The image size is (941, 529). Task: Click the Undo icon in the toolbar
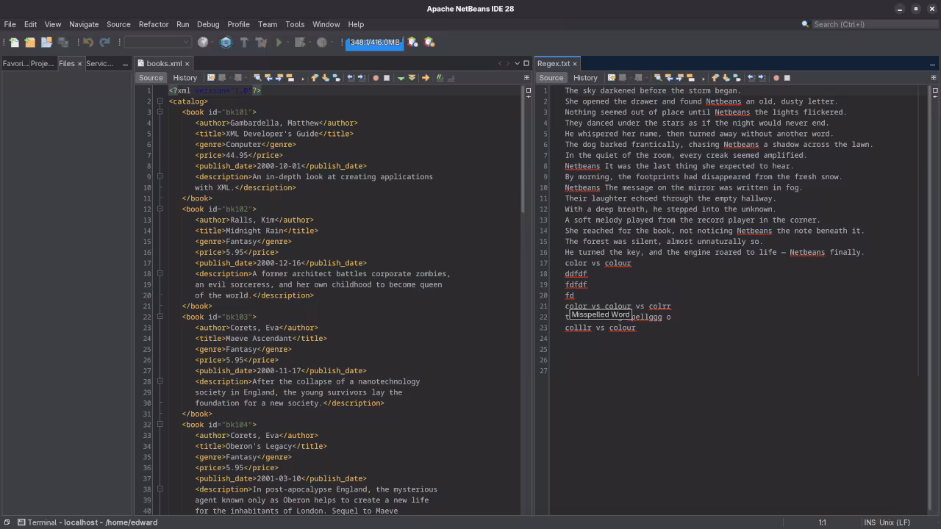coord(88,42)
